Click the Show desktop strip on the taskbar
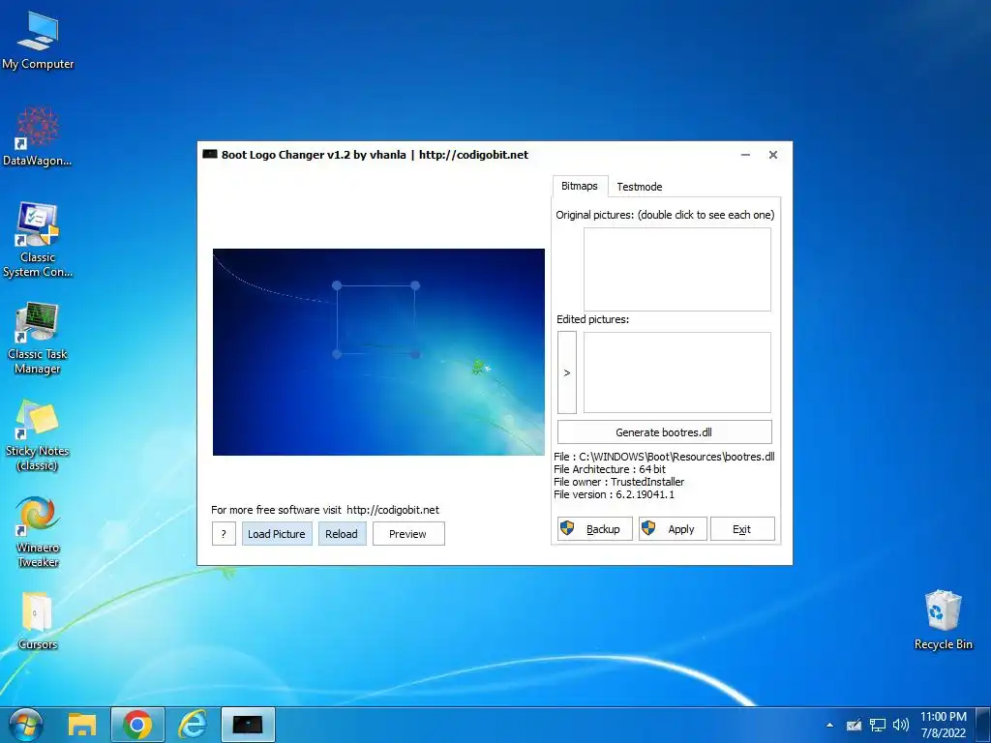Screen dimensions: 991x743 point(983,725)
